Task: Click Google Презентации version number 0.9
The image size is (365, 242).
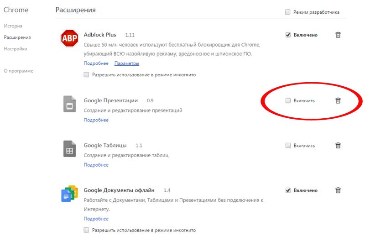Action: coord(150,100)
